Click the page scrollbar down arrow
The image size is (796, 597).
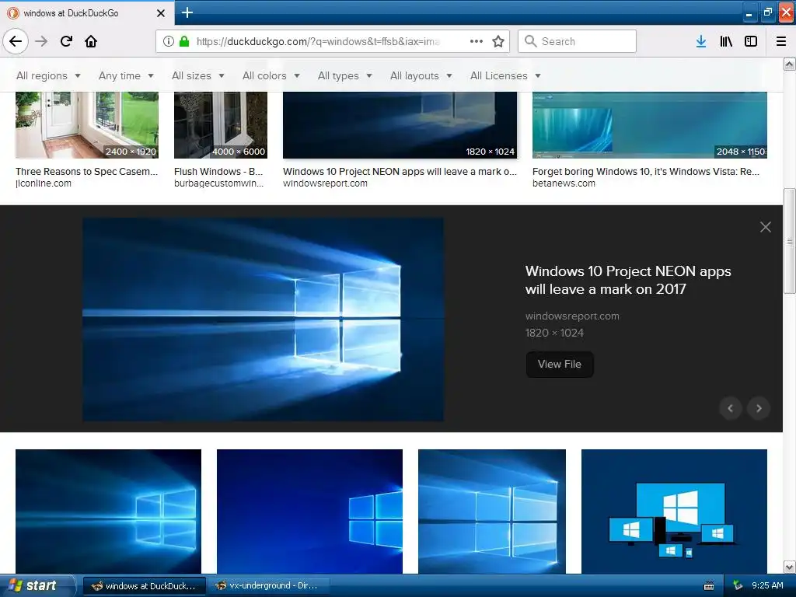(x=790, y=567)
